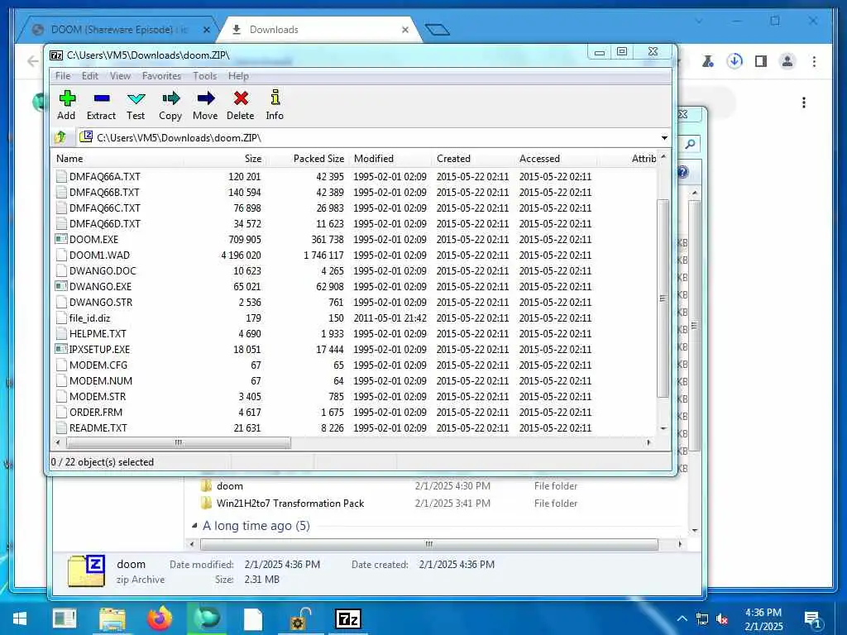Screen dimensions: 847x635
Task: Sort by the Accessed column header
Action: click(x=556, y=158)
